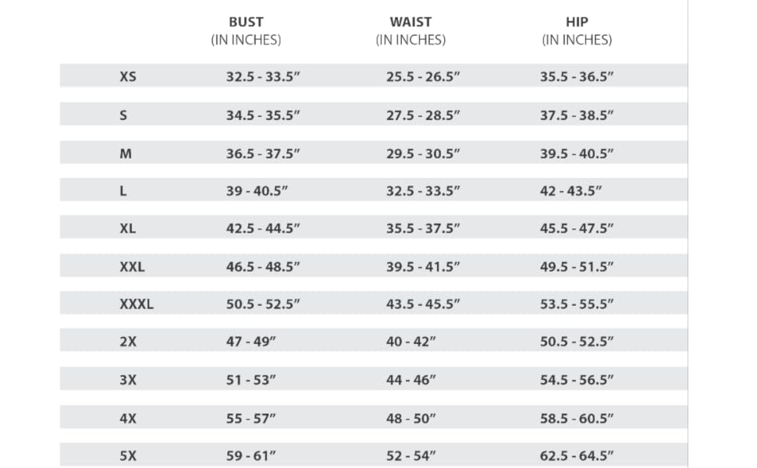Select the 2X size row label

pyautogui.click(x=128, y=342)
